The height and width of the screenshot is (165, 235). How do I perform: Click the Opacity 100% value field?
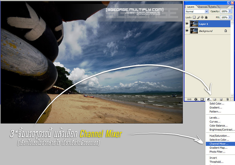click(x=224, y=11)
